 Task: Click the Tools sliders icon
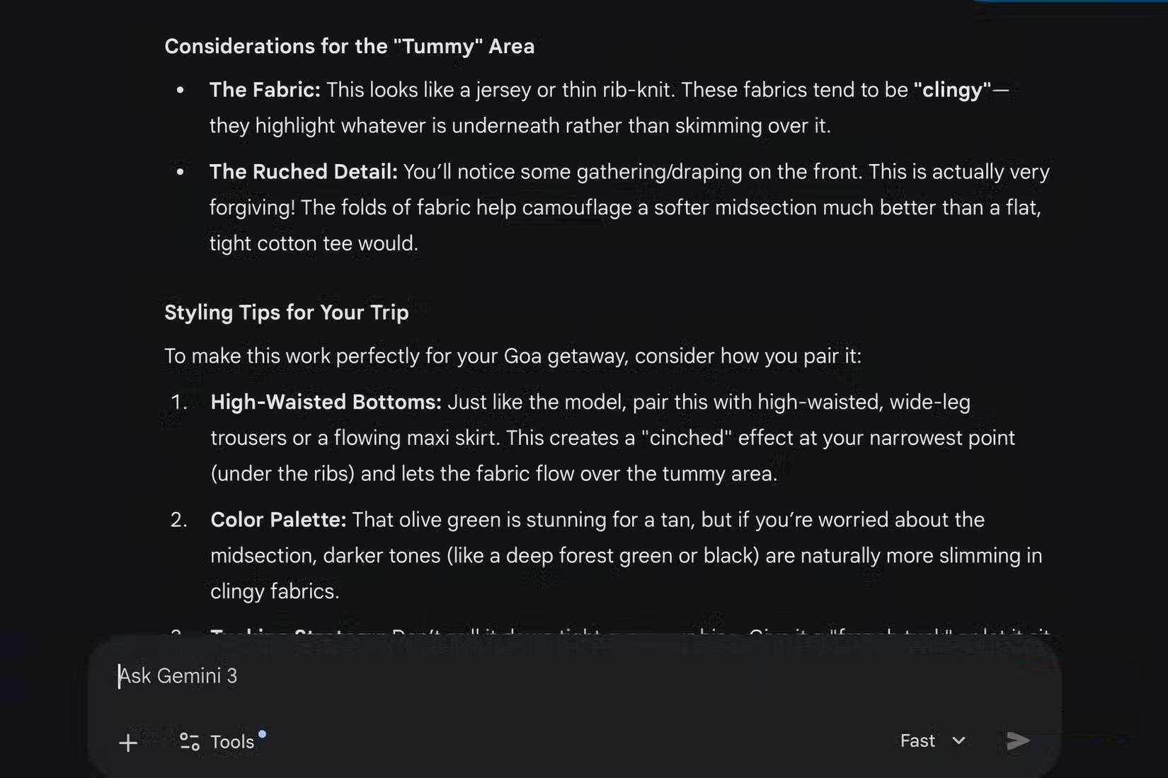[189, 741]
